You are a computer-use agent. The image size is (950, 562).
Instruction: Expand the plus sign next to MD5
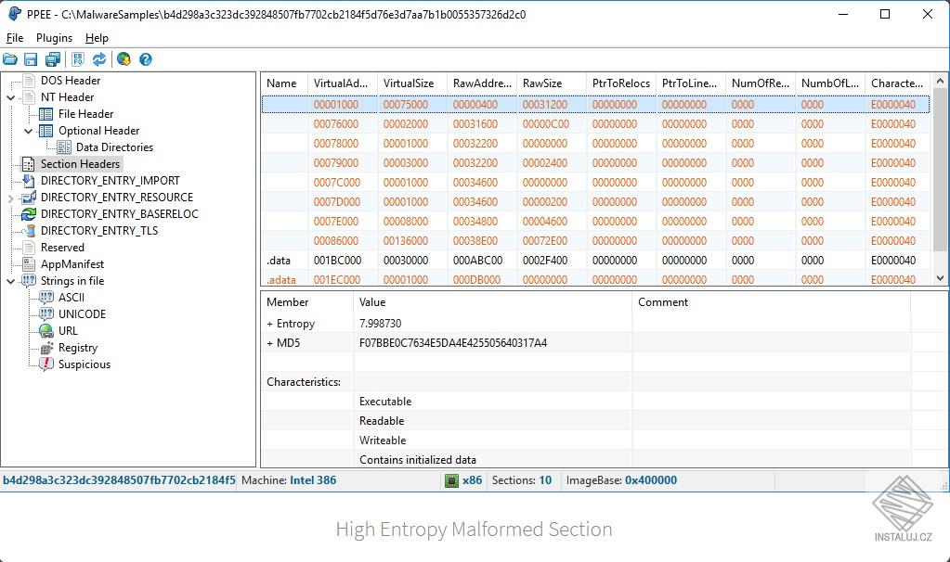click(269, 343)
